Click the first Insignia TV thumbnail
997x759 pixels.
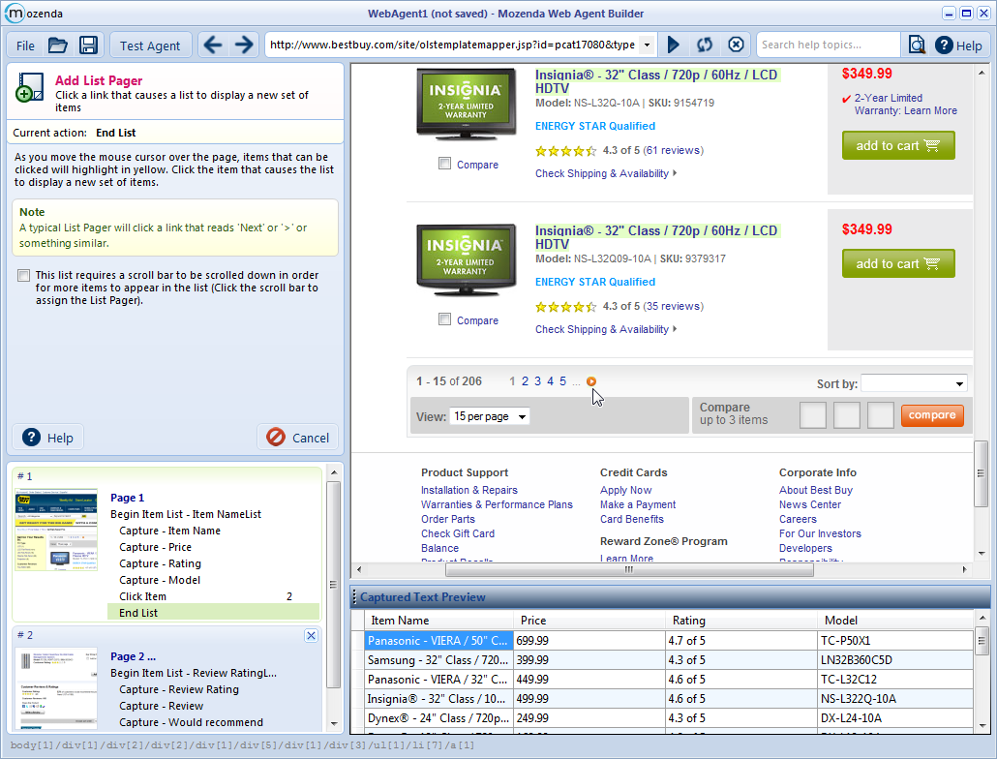466,105
